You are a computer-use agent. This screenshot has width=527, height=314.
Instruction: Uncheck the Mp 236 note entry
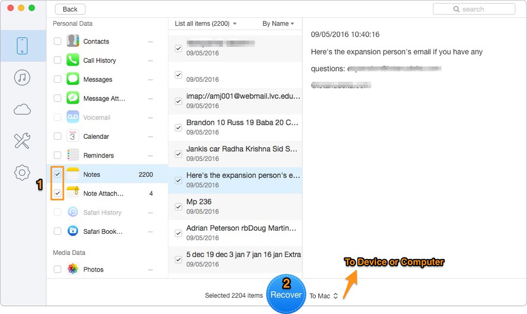(x=178, y=206)
